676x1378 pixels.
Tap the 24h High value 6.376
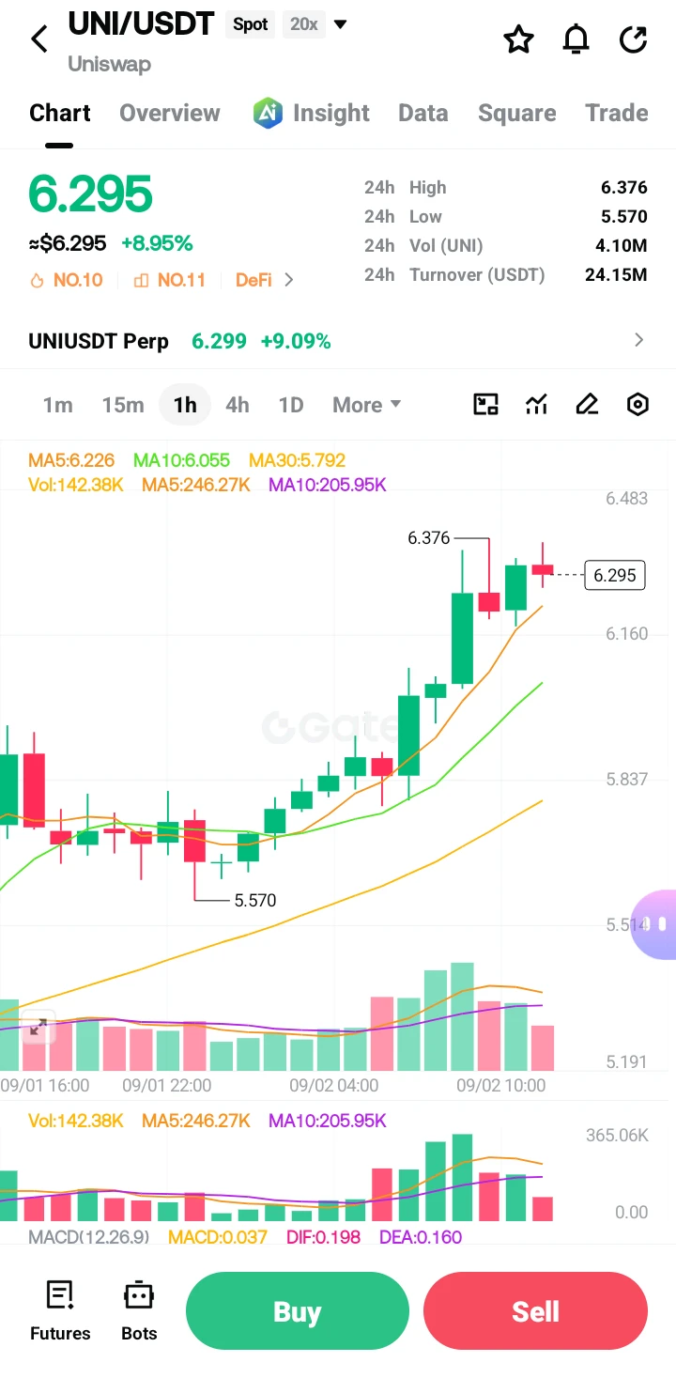[624, 188]
